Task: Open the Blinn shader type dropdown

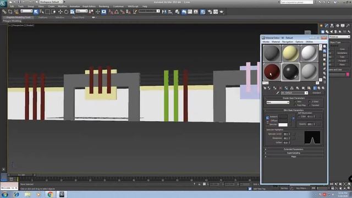Action: (278, 102)
